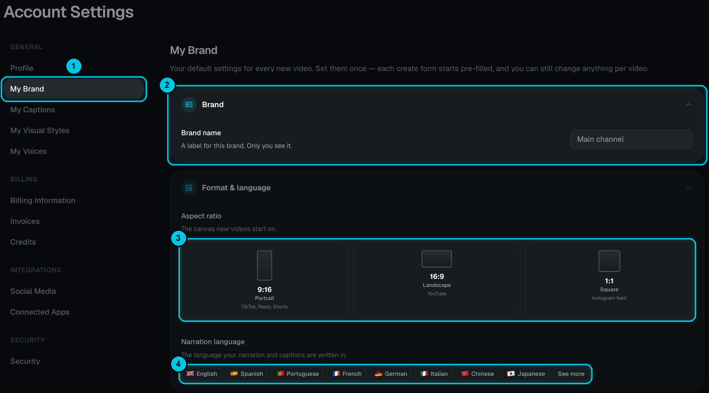Click the 'Aspect ratio' label
Viewport: 709px width, 393px height.
(x=201, y=216)
